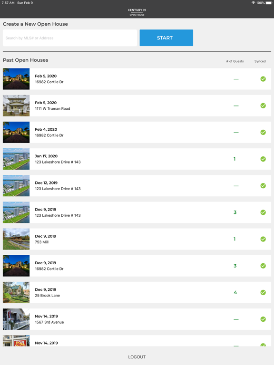The height and width of the screenshot is (365, 274).
Task: Click the synced checkmark for Feb 4 16982 Cortile Dr
Action: (x=263, y=132)
